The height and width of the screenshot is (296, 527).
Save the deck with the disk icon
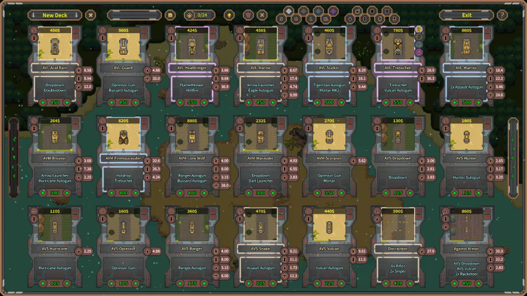170,15
